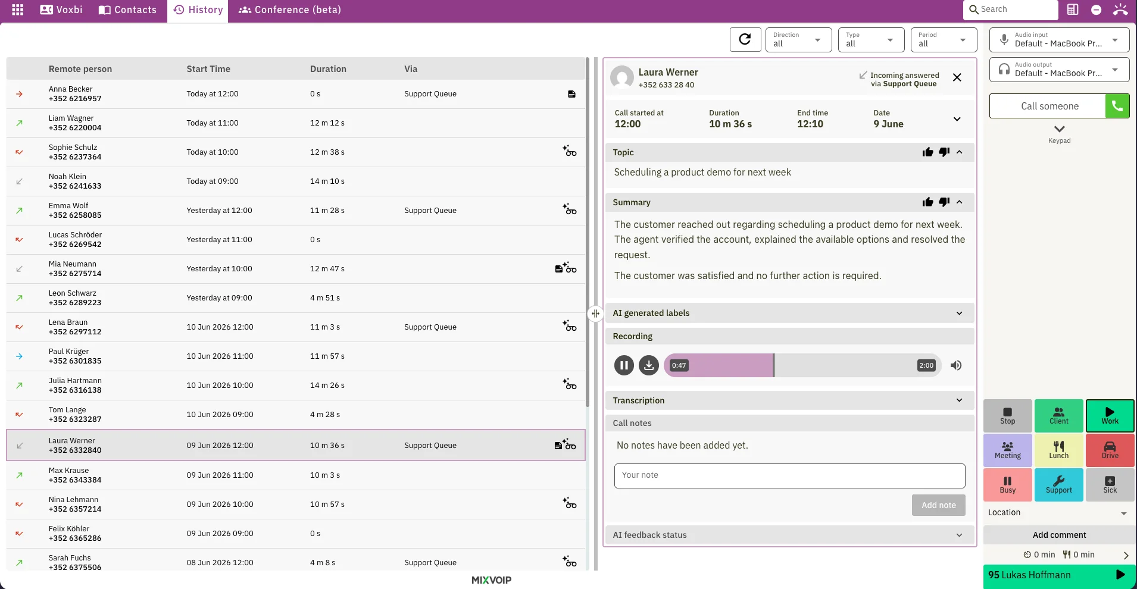Select the Liam Wagner call row
Image resolution: width=1137 pixels, height=589 pixels.
(x=296, y=123)
